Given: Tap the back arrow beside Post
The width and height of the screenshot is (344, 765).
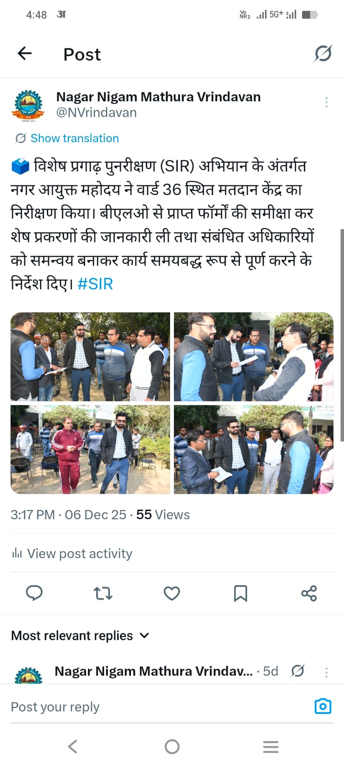Looking at the screenshot, I should (24, 54).
